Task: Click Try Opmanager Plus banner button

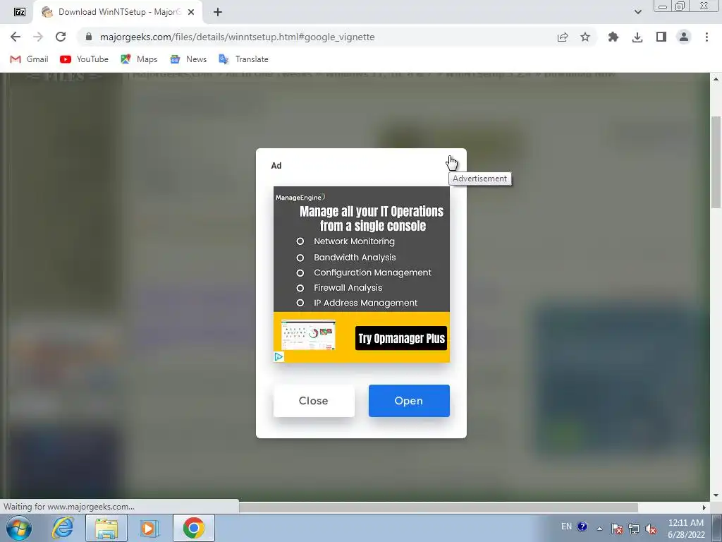Action: click(x=401, y=338)
